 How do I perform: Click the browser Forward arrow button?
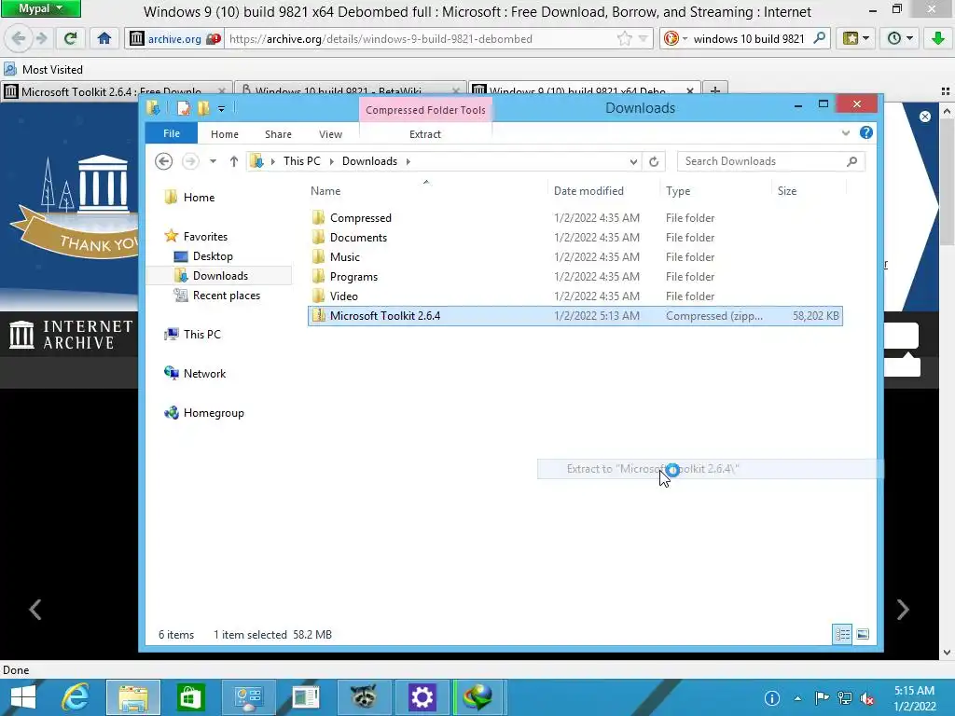pyautogui.click(x=42, y=39)
